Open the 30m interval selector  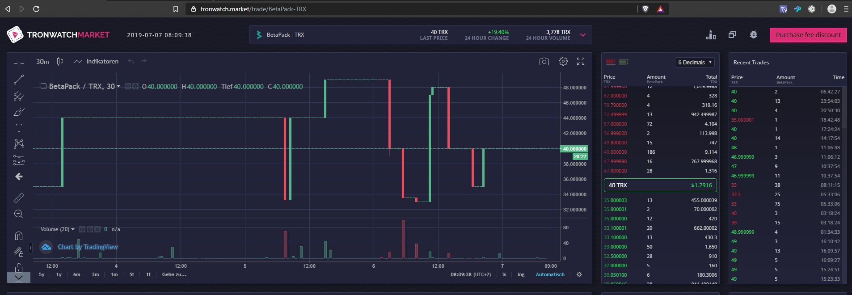pyautogui.click(x=42, y=62)
